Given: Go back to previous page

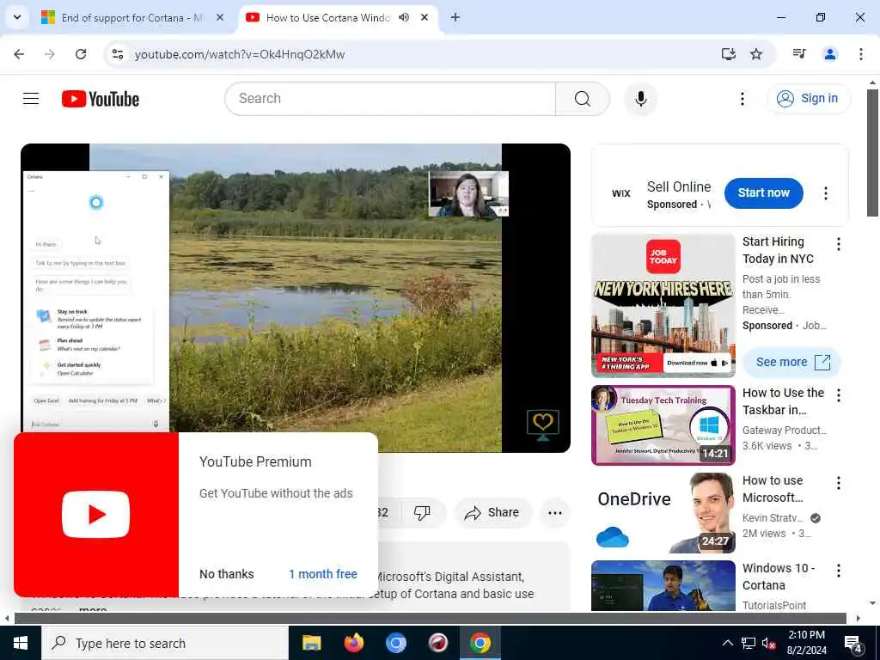Looking at the screenshot, I should click(x=19, y=54).
